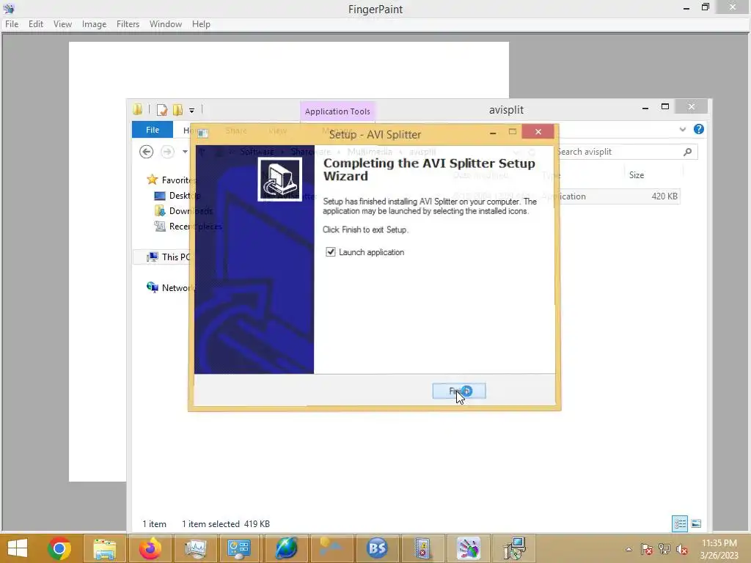Open the control panel taskbar icon
751x563 pixels.
(239, 548)
